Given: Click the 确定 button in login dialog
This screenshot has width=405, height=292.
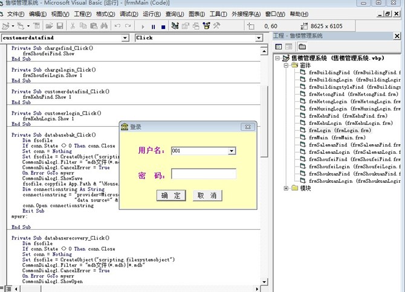Looking at the screenshot, I should (171, 195).
